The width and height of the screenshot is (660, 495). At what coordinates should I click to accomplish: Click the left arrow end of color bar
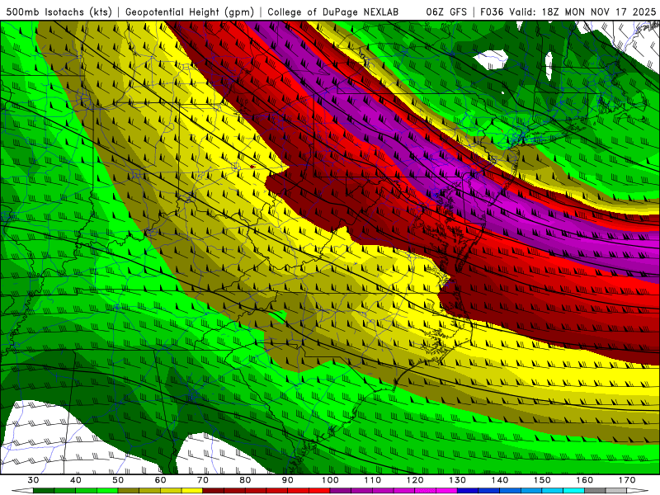tap(22, 491)
